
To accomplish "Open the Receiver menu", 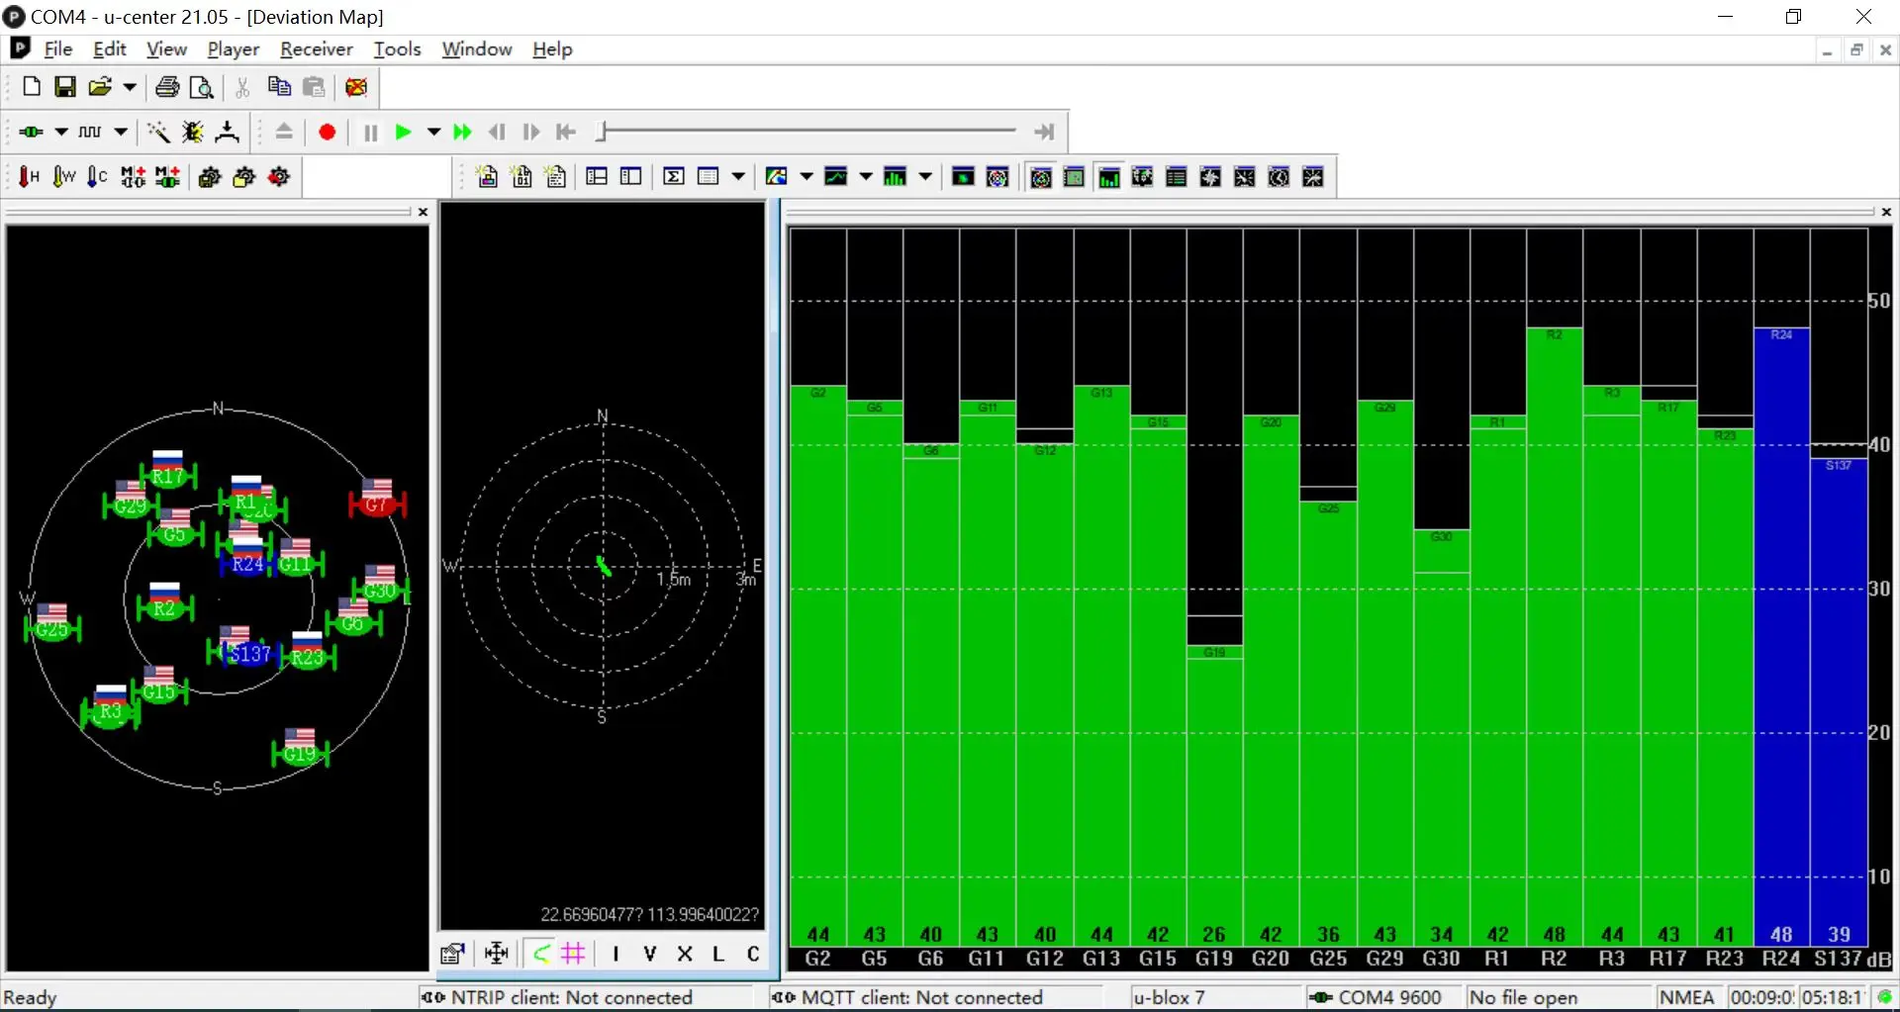I will [316, 49].
